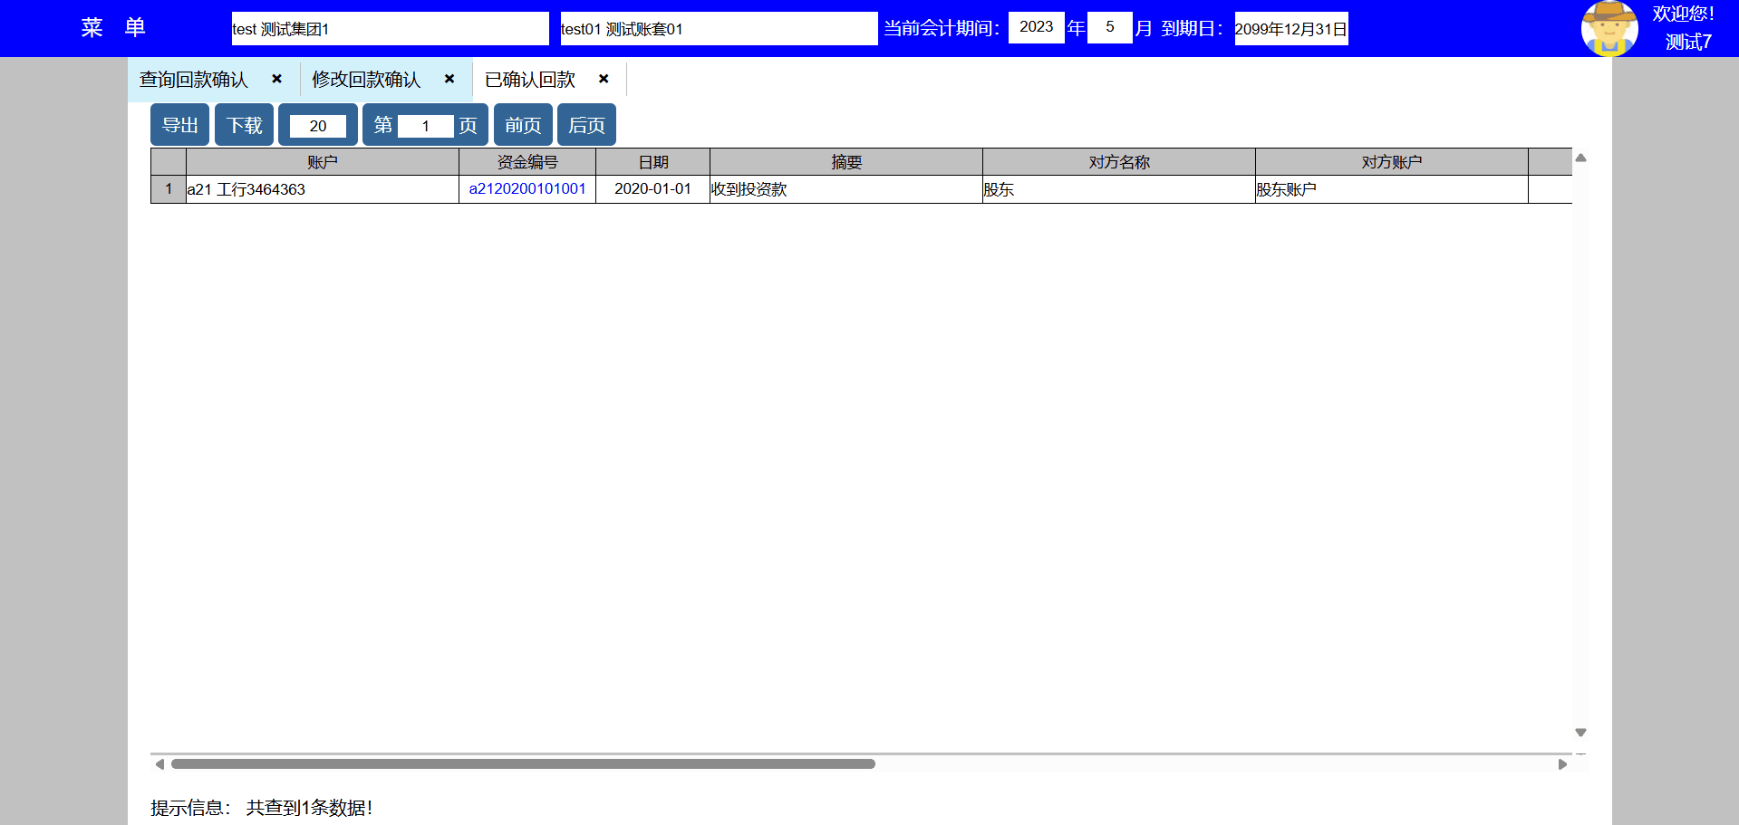Switch to the 查询回款确认 tab
This screenshot has height=825, width=1739.
click(194, 80)
